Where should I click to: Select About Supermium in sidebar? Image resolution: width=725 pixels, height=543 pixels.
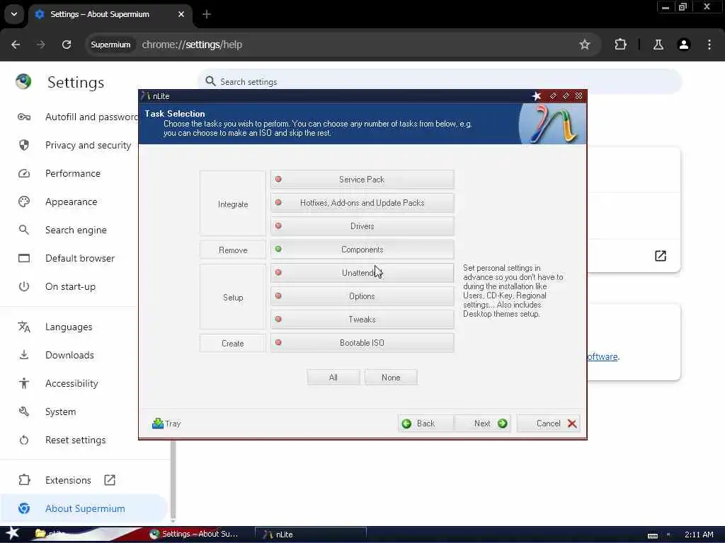pyautogui.click(x=85, y=508)
